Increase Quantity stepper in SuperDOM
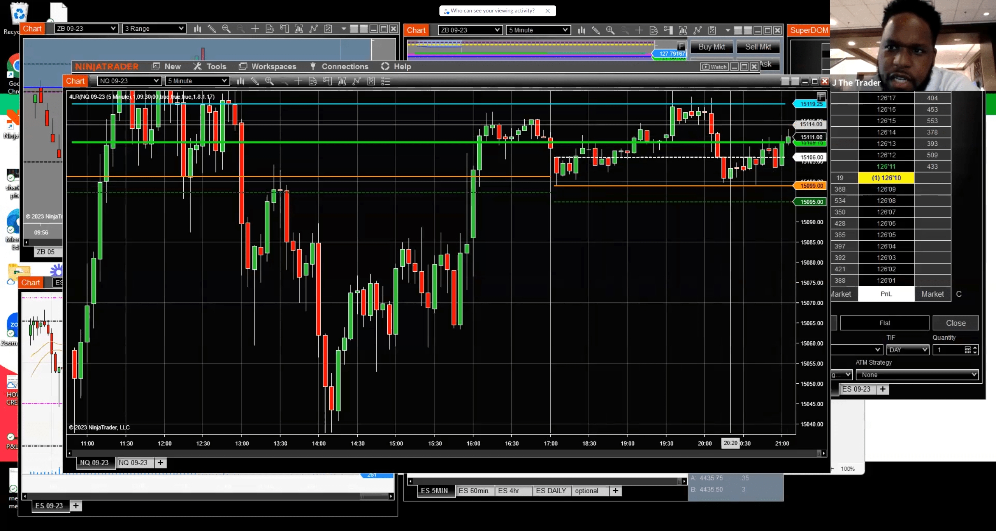 pos(975,348)
